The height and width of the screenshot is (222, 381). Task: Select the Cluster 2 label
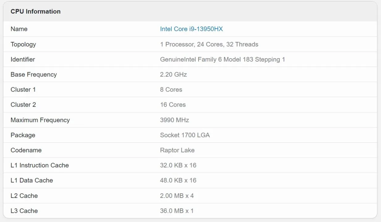point(23,105)
